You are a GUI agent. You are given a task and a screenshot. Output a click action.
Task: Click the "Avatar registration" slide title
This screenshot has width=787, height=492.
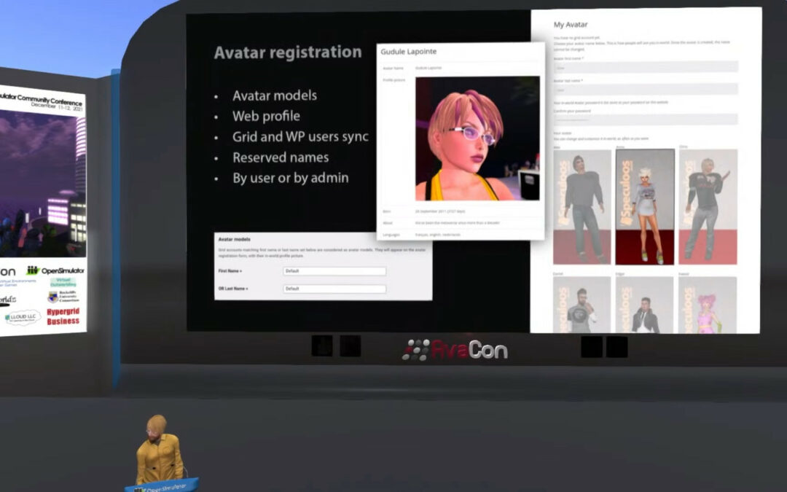pos(288,52)
